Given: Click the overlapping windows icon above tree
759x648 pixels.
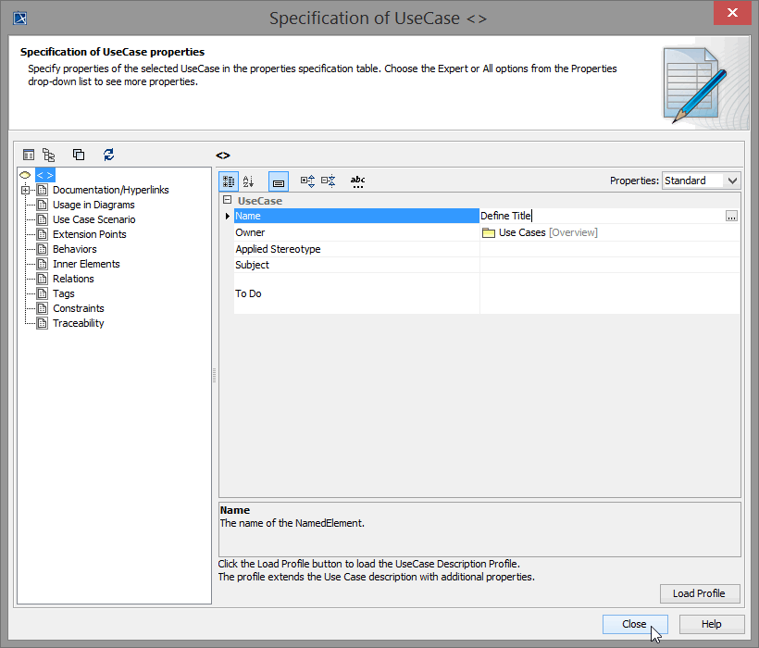Looking at the screenshot, I should coord(79,156).
